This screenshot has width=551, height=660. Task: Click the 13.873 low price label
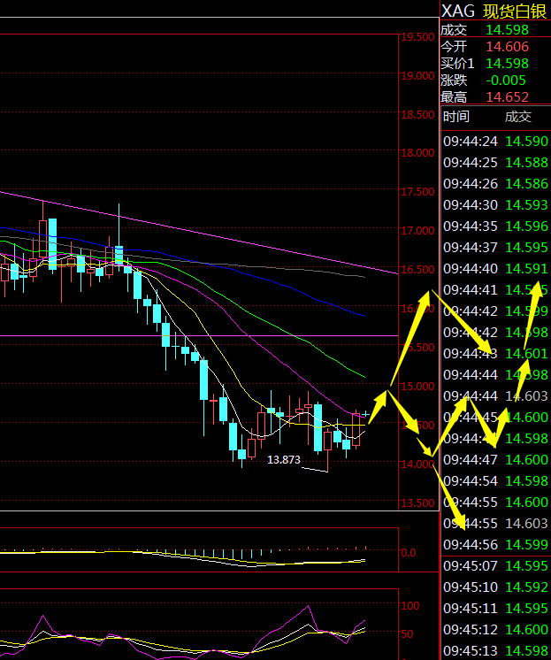coord(284,460)
